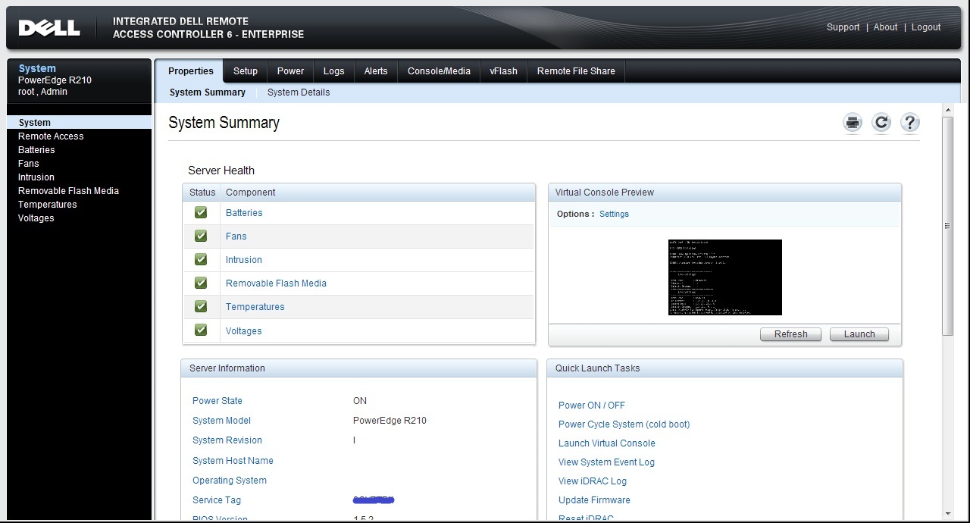Click Power ON / OFF quick task
The image size is (970, 523).
coord(592,406)
